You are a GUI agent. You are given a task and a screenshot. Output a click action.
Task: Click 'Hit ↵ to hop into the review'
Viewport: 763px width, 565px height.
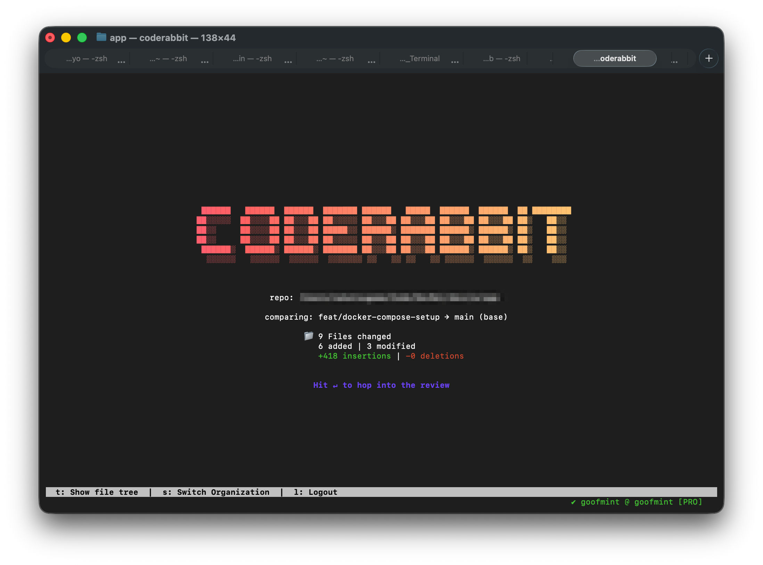(381, 385)
